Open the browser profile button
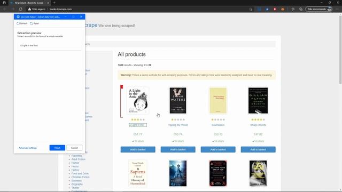The height and width of the screenshot is (192, 342). coord(319,9)
